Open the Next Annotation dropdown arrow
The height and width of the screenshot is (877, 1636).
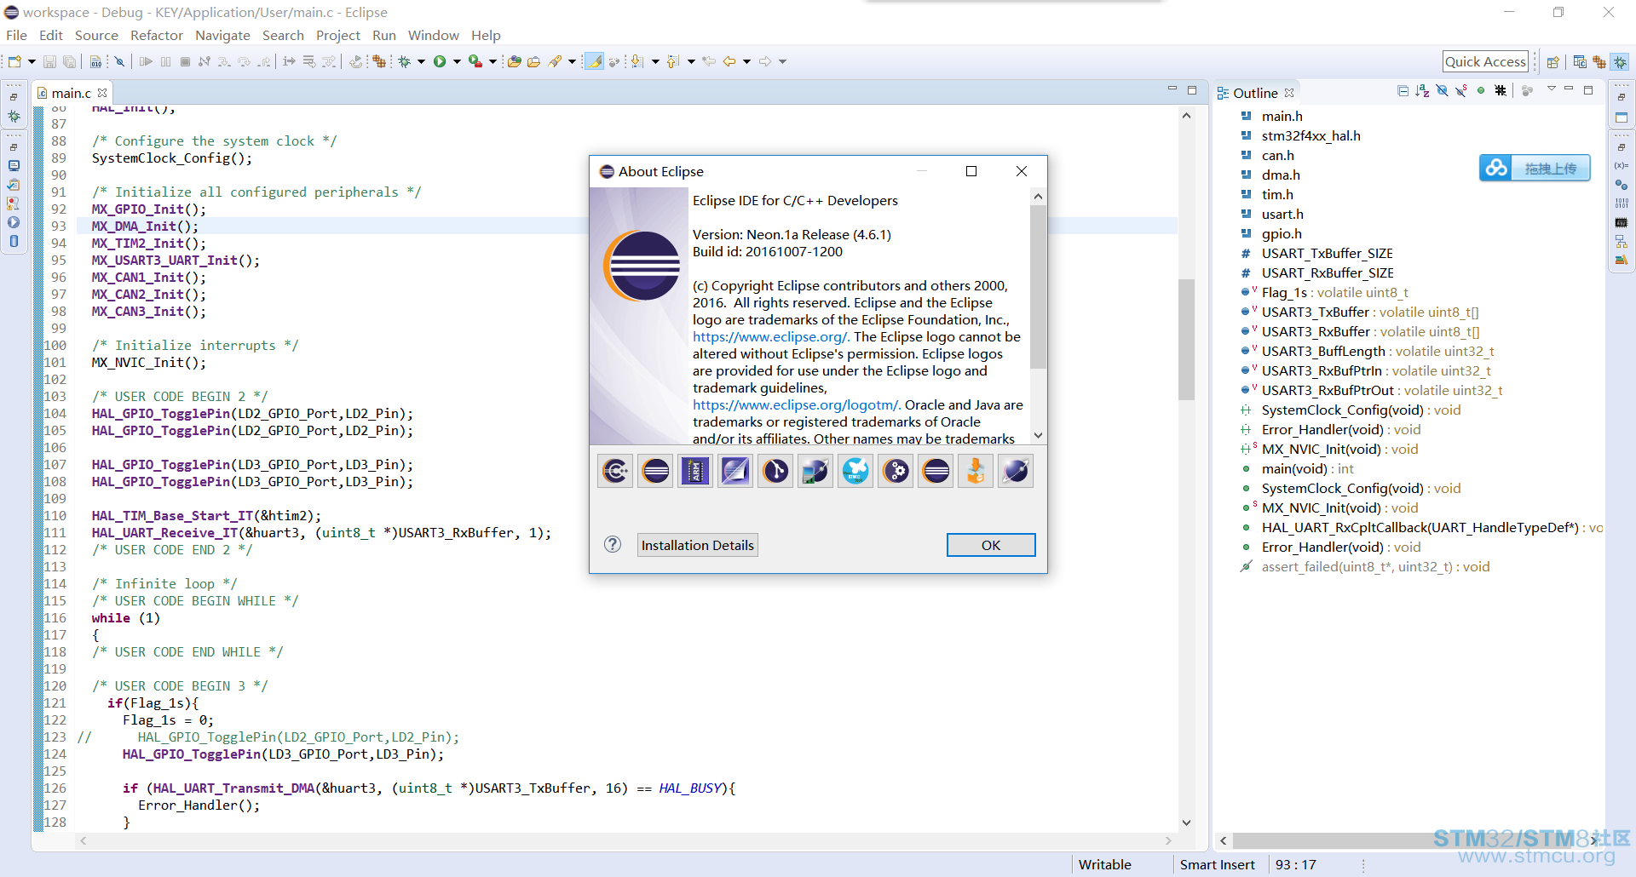coord(655,61)
